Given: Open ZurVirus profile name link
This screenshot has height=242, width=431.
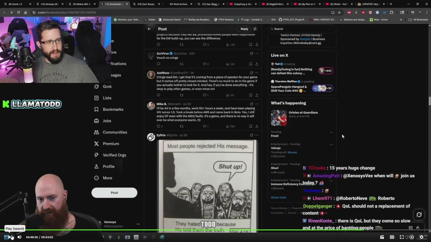Looking at the screenshot, I should click(163, 53).
